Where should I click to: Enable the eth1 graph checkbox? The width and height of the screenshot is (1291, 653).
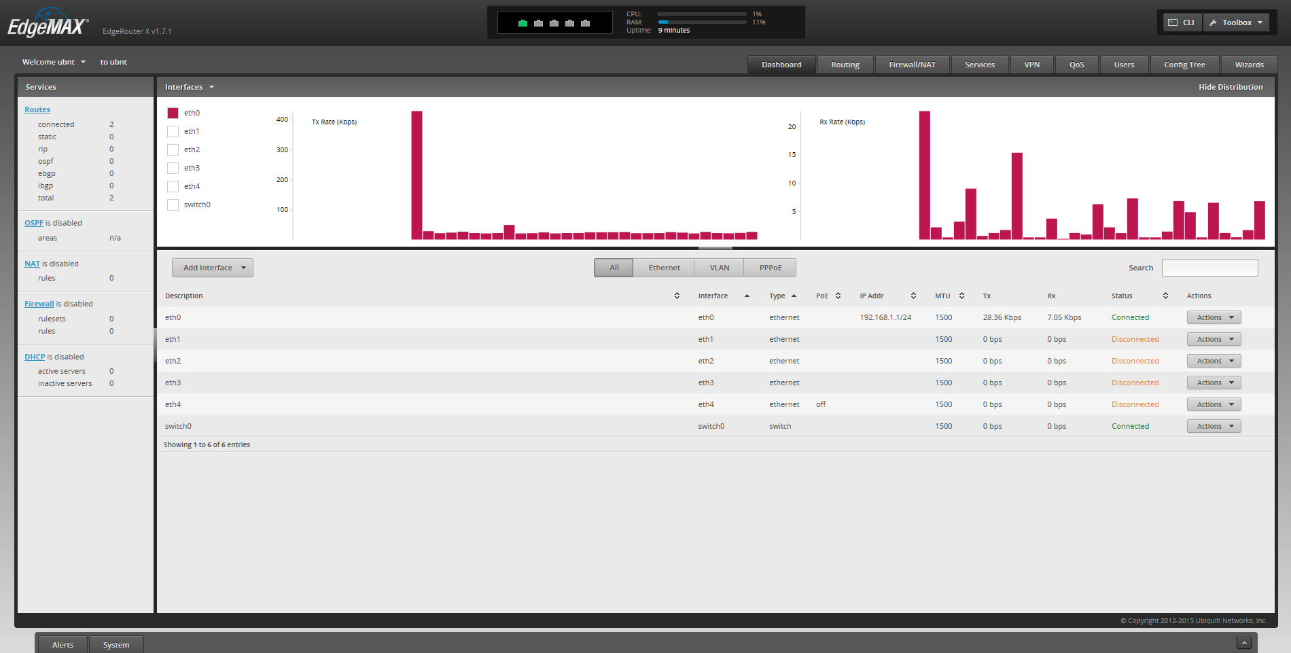173,131
